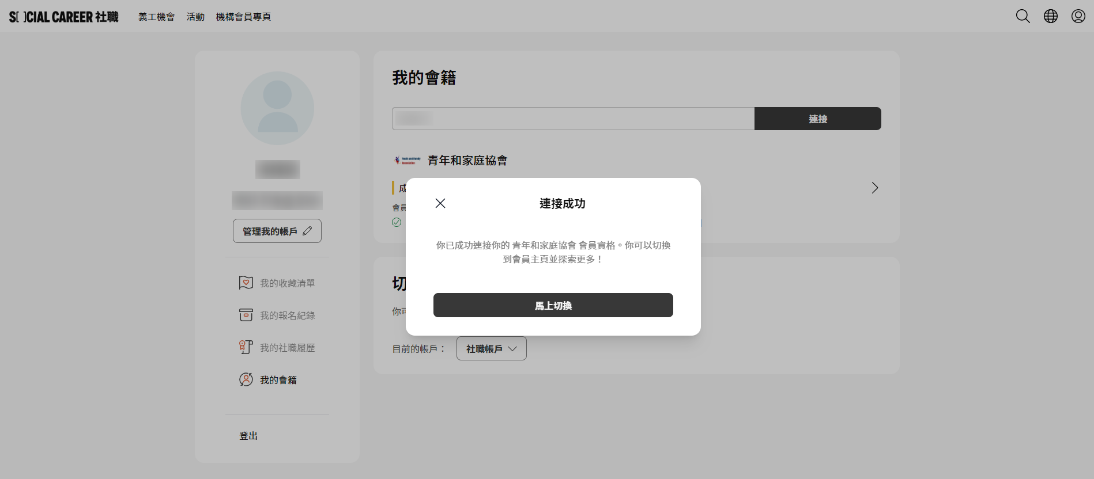
Task: Click 登出 to log out
Action: coord(248,436)
